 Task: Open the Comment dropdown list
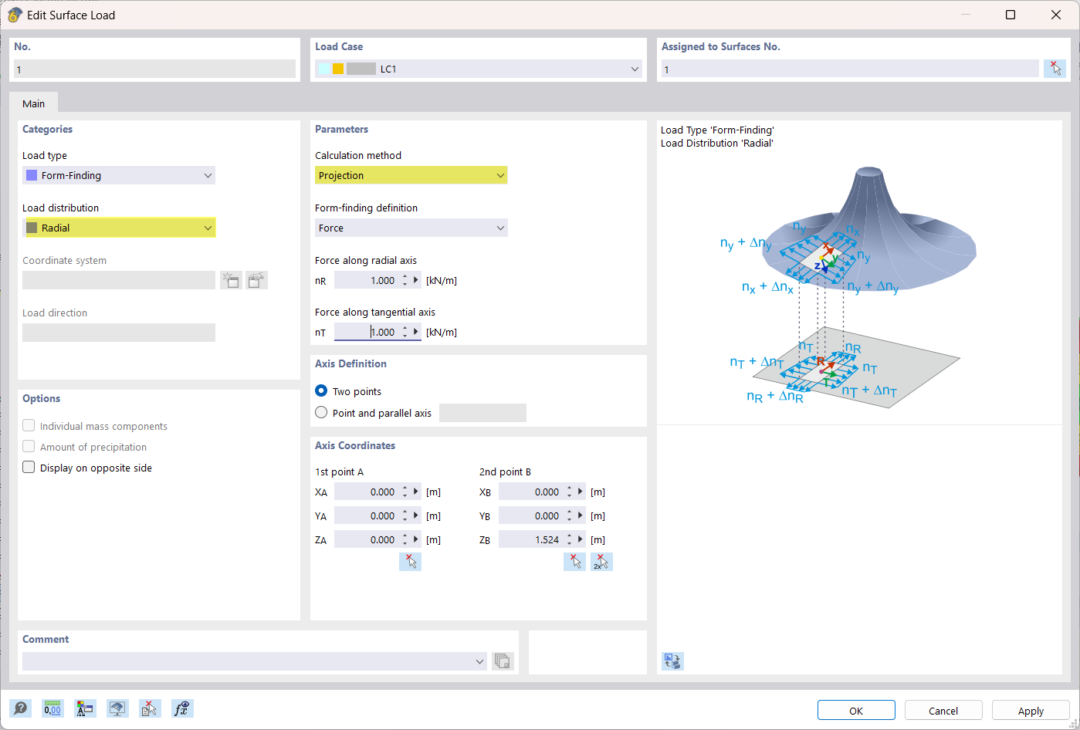click(x=480, y=661)
